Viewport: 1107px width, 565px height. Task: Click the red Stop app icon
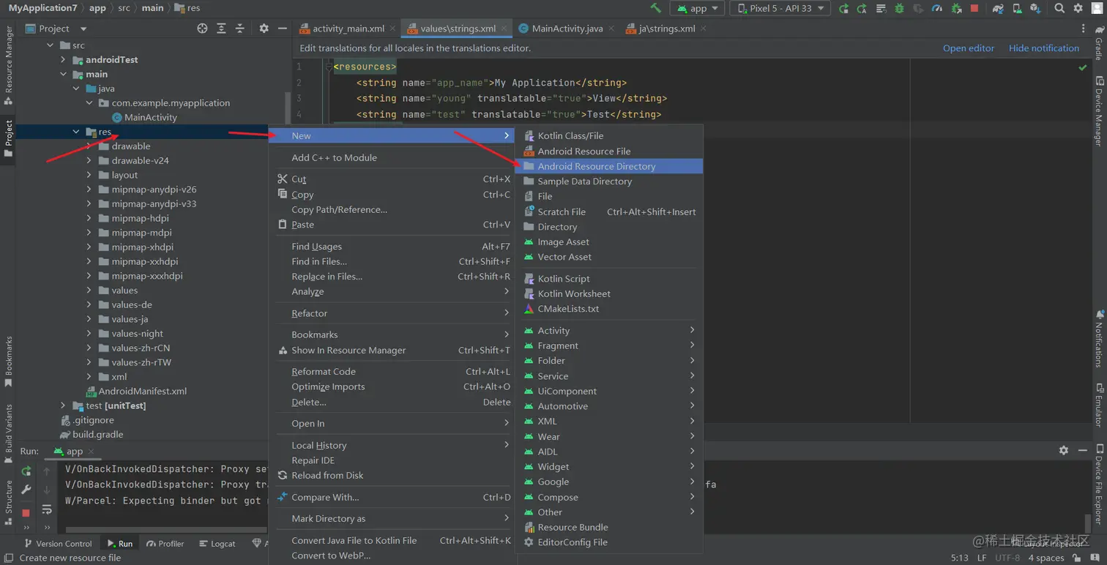coord(974,8)
